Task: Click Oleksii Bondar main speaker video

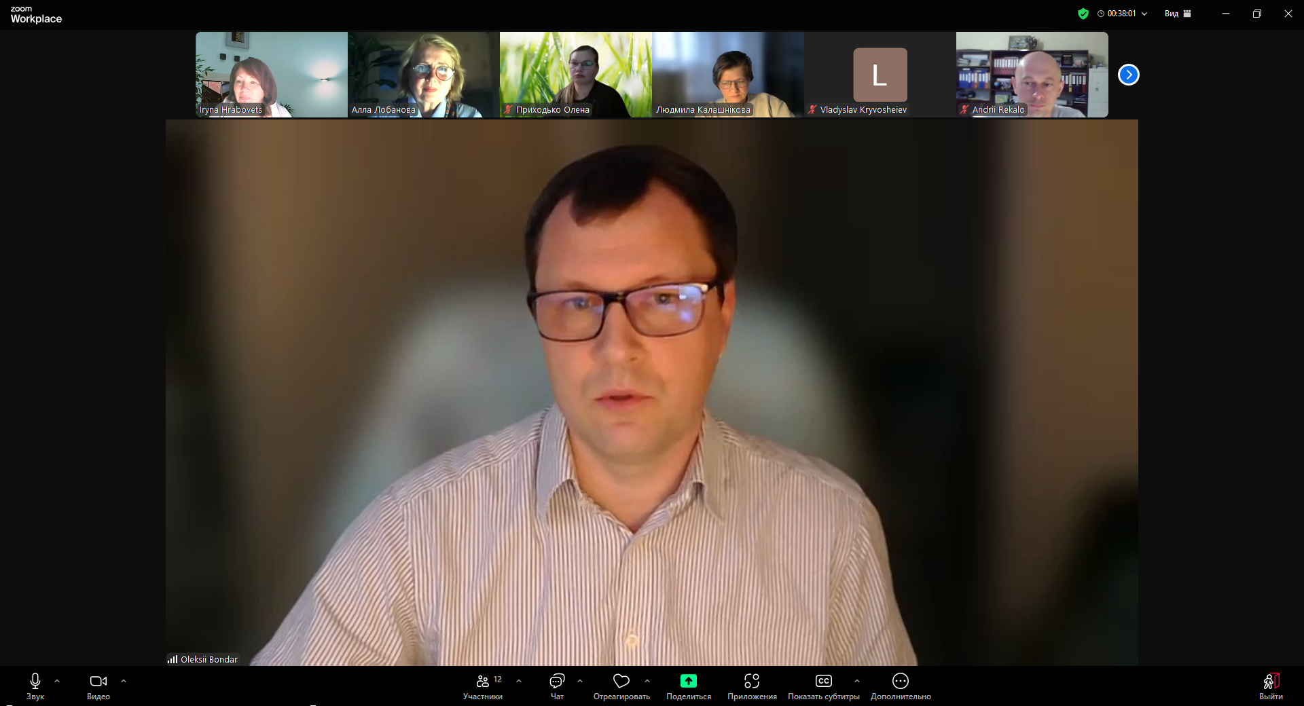Action: pos(652,392)
